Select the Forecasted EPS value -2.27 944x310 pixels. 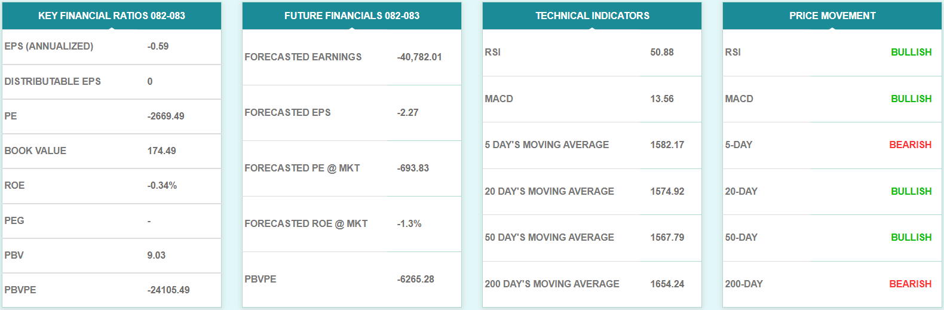[408, 113]
